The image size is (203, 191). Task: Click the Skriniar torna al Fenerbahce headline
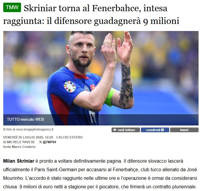[x=91, y=14]
